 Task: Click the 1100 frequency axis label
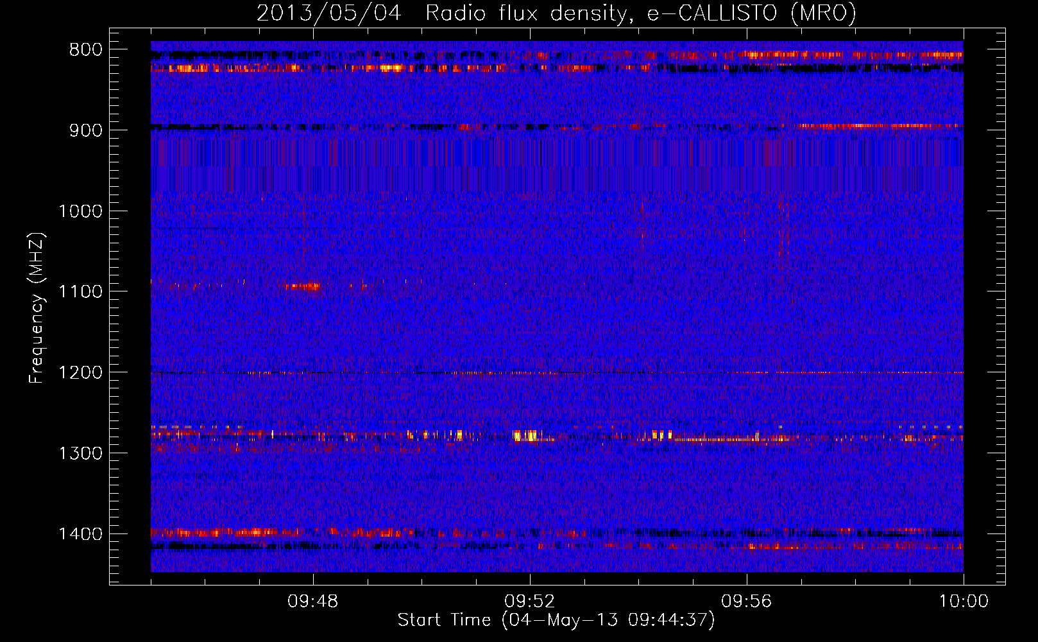pos(80,292)
